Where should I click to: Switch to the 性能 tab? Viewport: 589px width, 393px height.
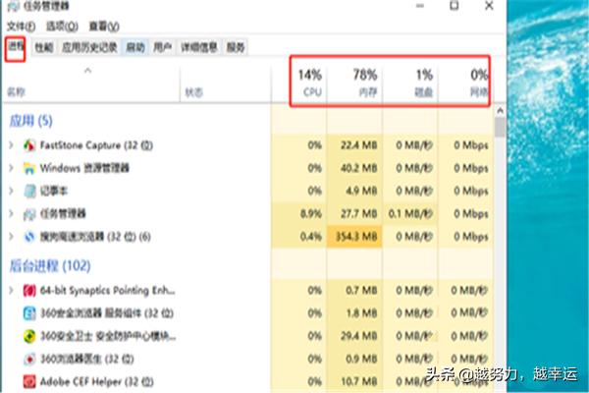tap(44, 47)
